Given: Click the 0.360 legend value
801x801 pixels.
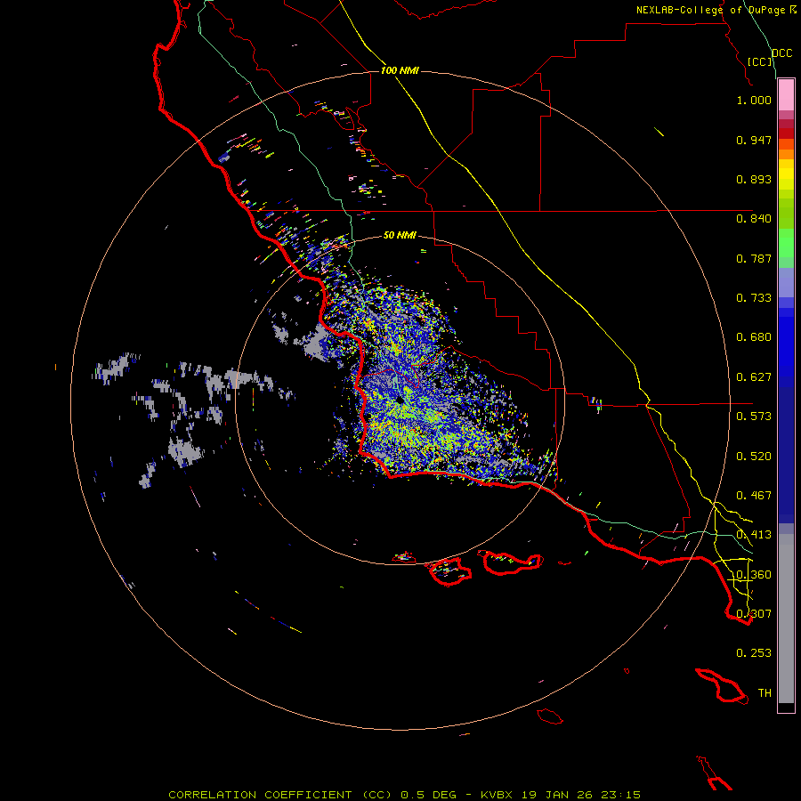Looking at the screenshot, I should (x=754, y=575).
